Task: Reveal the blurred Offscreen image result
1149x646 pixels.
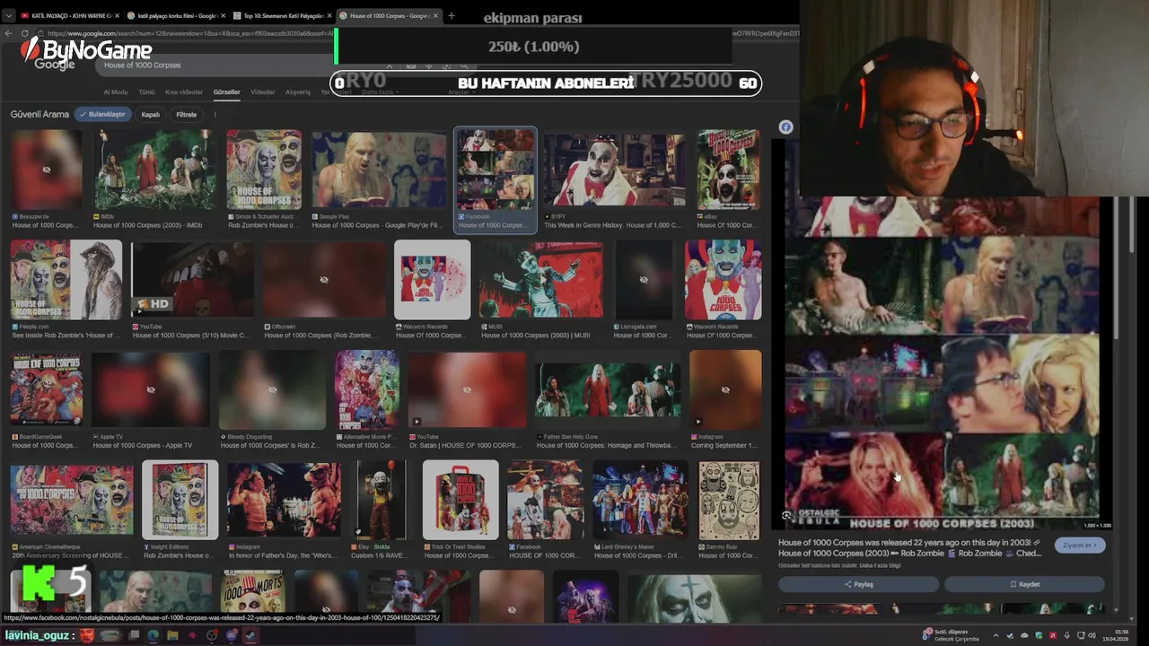Action: (324, 279)
